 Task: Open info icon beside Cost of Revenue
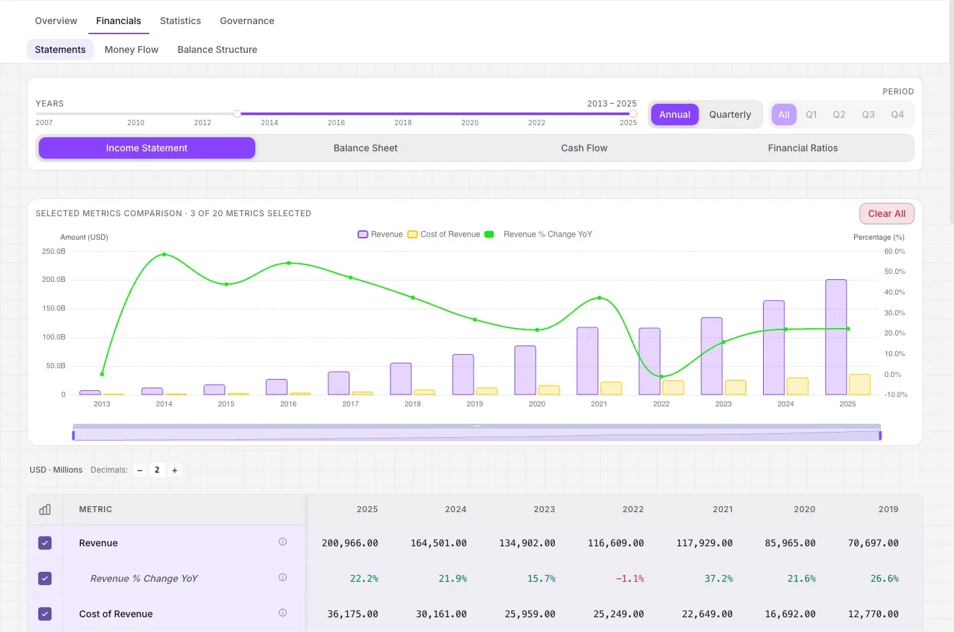[x=283, y=613]
